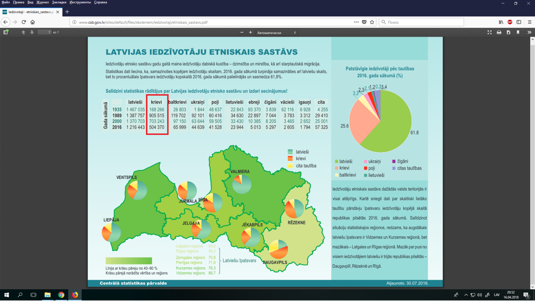Toggle the PDF viewer sidebar panel
Viewport: 535px width, 301px height.
6,32
